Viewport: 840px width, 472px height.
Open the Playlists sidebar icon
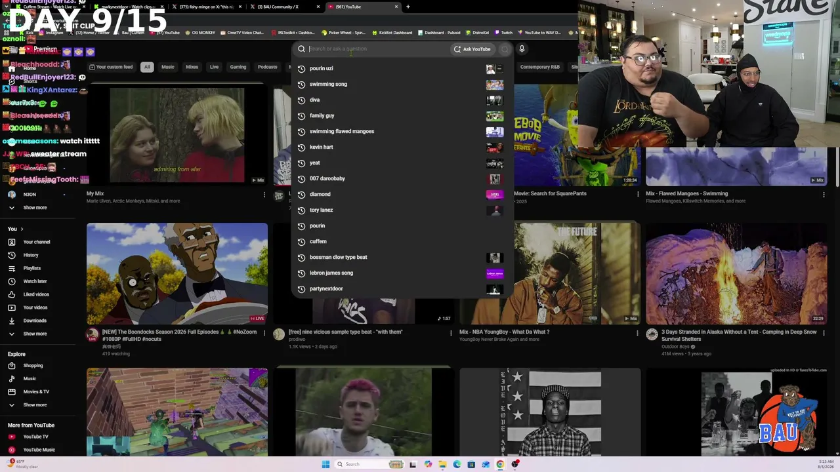12,268
